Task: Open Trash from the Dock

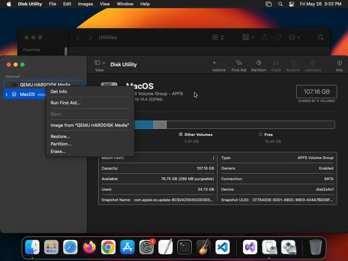Action: tap(316, 247)
